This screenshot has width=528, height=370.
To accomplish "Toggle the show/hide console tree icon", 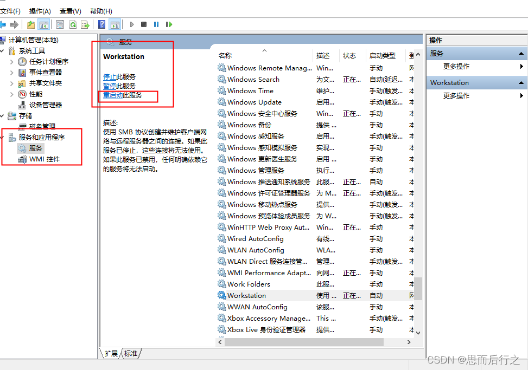I will tap(44, 24).
